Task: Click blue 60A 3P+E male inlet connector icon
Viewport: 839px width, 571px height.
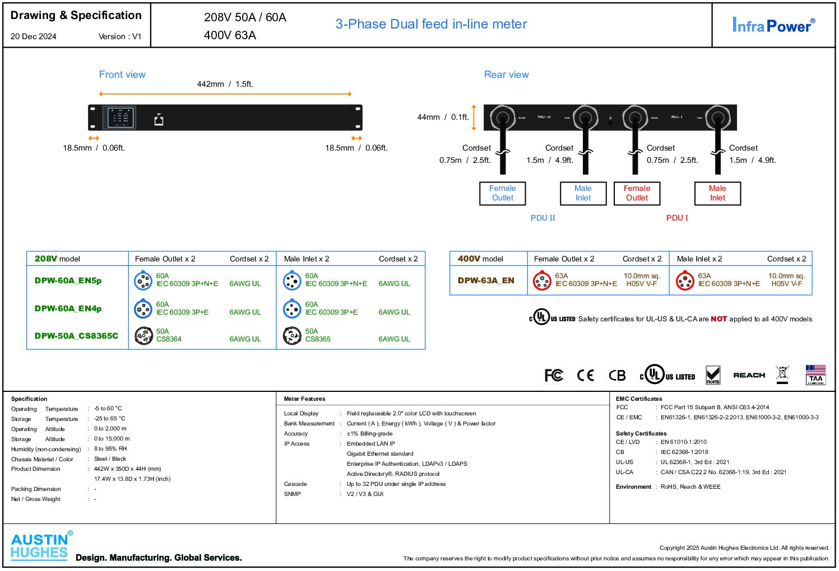Action: point(293,308)
